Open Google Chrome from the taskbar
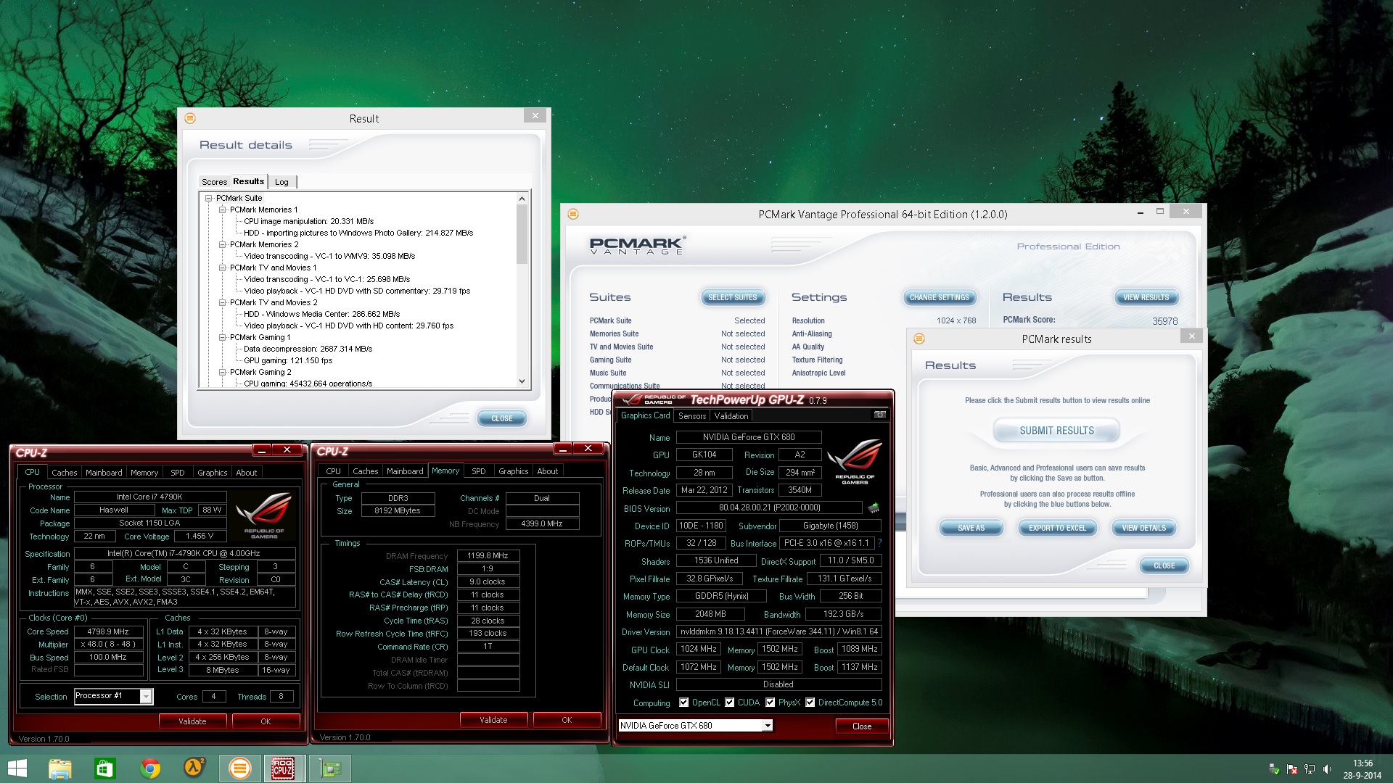Screen dimensions: 1393x783 pyautogui.click(x=150, y=768)
